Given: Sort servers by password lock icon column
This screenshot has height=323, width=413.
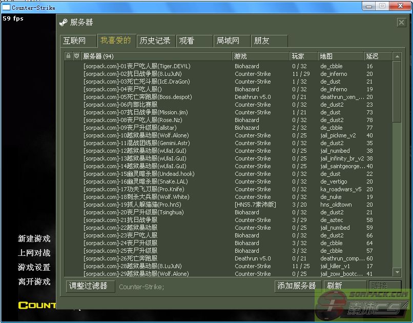Looking at the screenshot, I should click(69, 56).
